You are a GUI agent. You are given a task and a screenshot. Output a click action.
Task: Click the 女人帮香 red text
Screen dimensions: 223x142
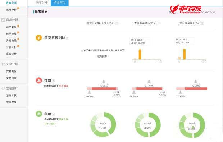[63, 86]
